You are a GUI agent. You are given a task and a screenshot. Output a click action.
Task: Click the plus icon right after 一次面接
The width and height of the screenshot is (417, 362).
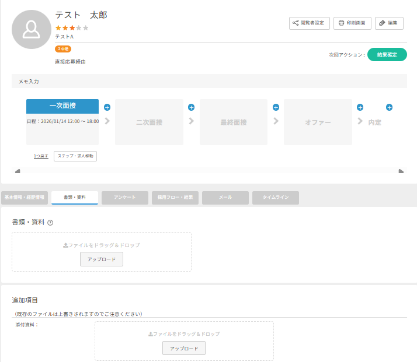[107, 107]
